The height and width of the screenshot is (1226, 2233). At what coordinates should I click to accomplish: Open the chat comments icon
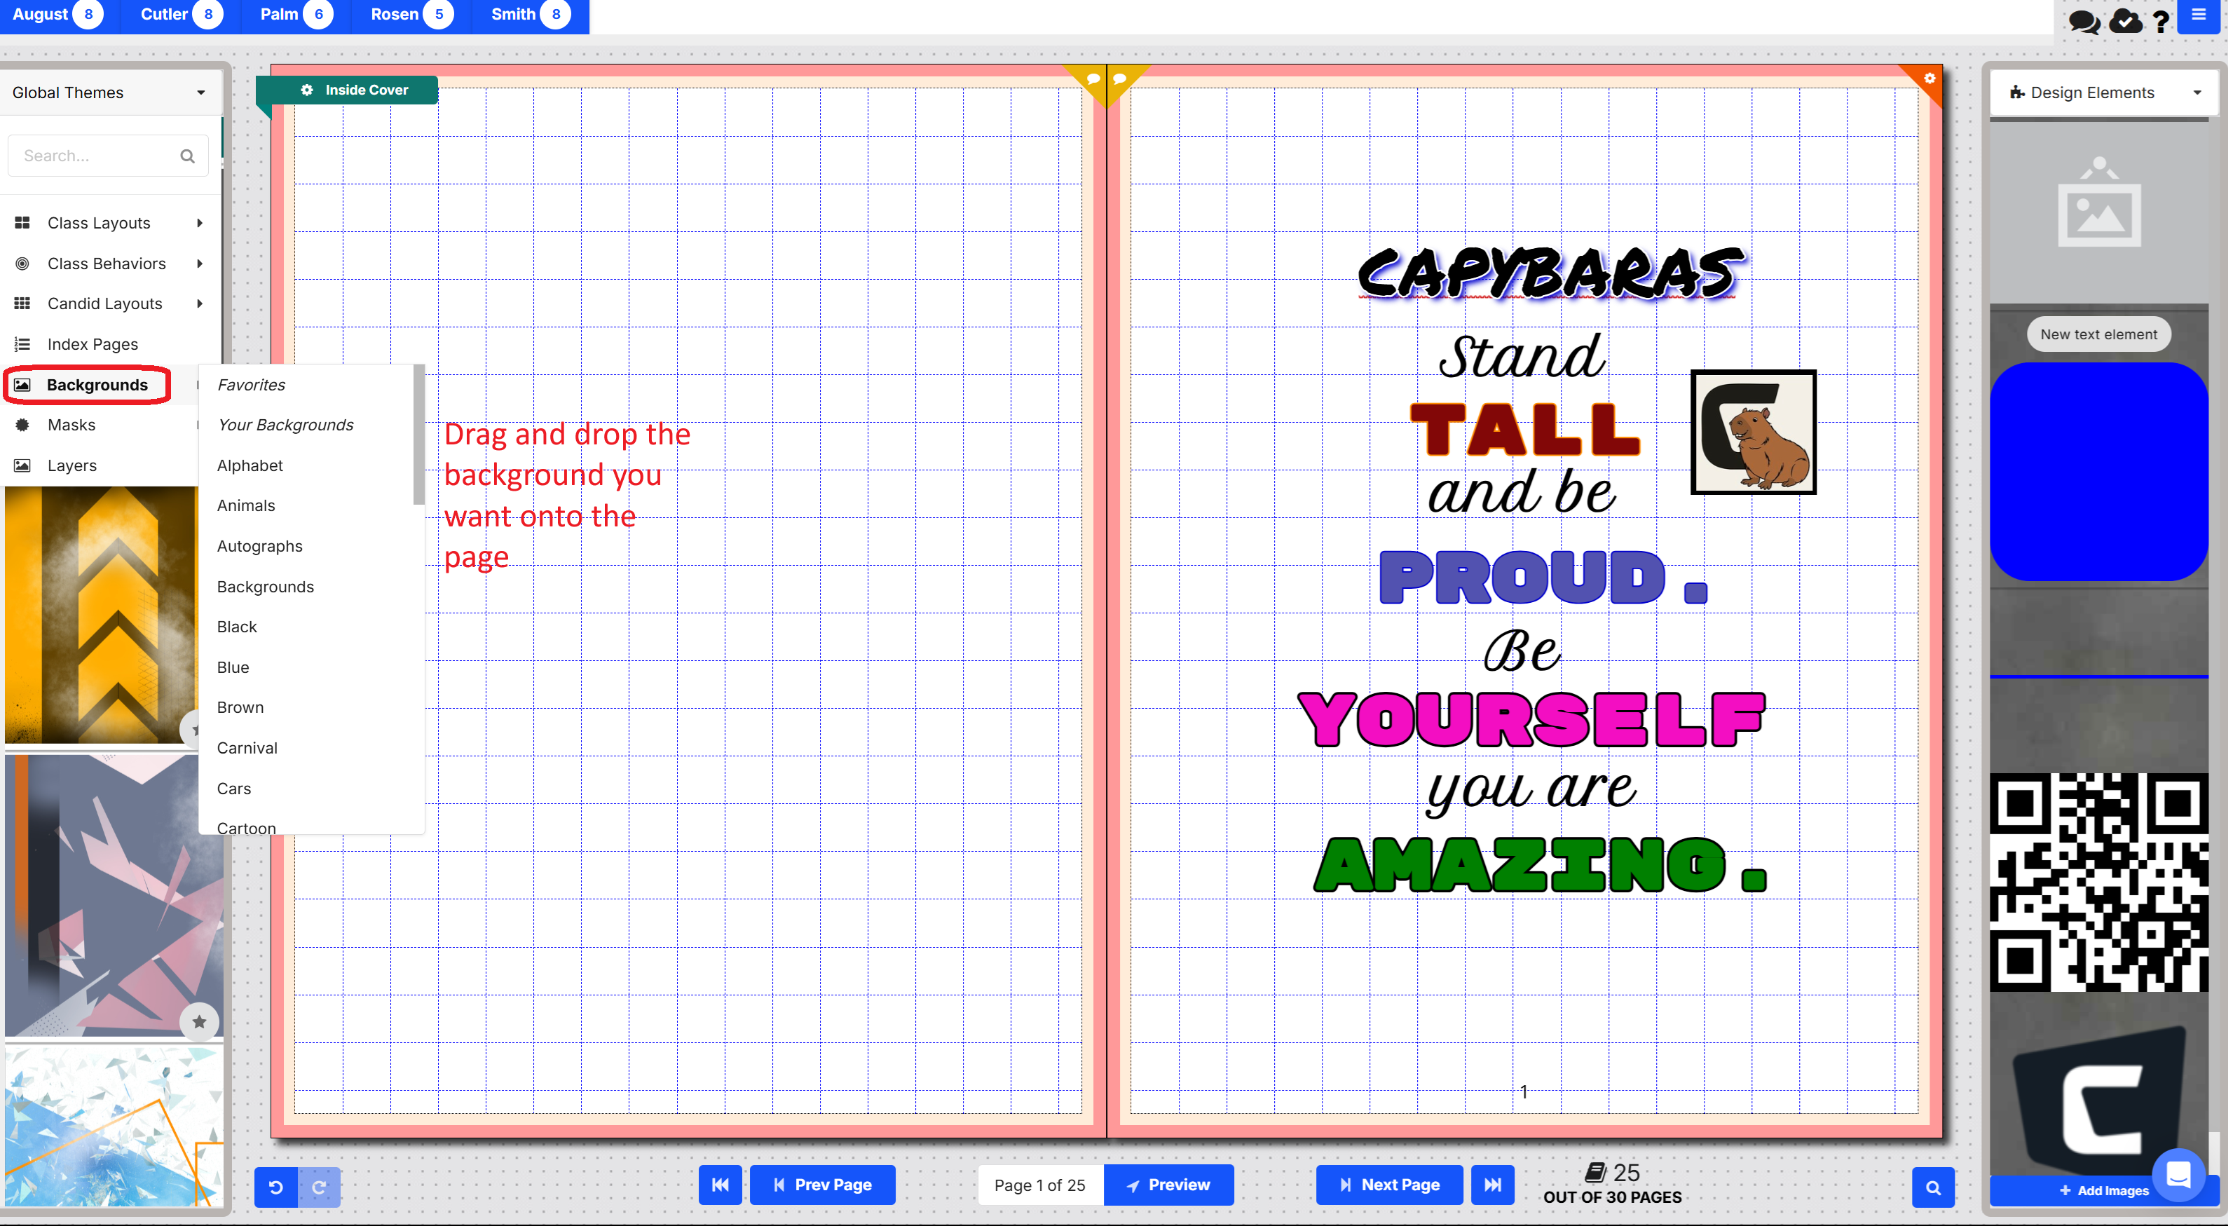(2084, 21)
